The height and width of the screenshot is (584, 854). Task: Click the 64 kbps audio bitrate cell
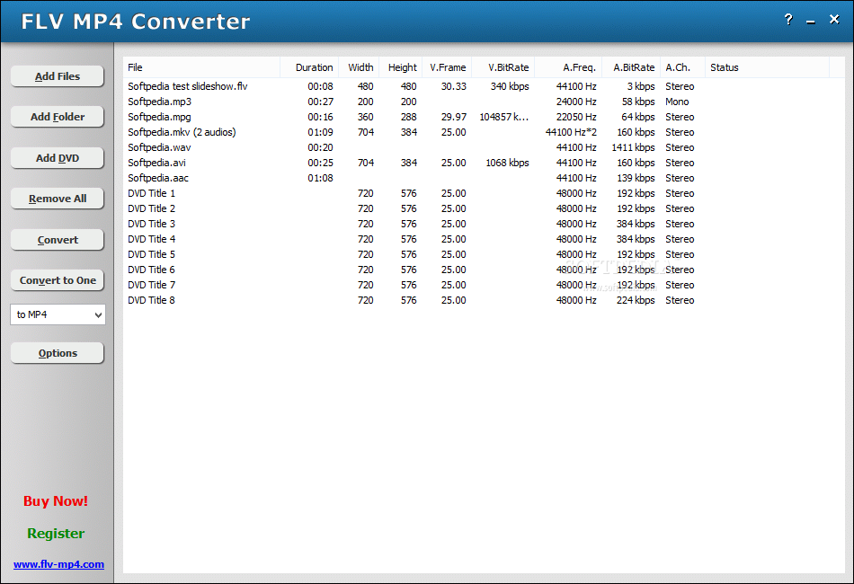point(638,117)
